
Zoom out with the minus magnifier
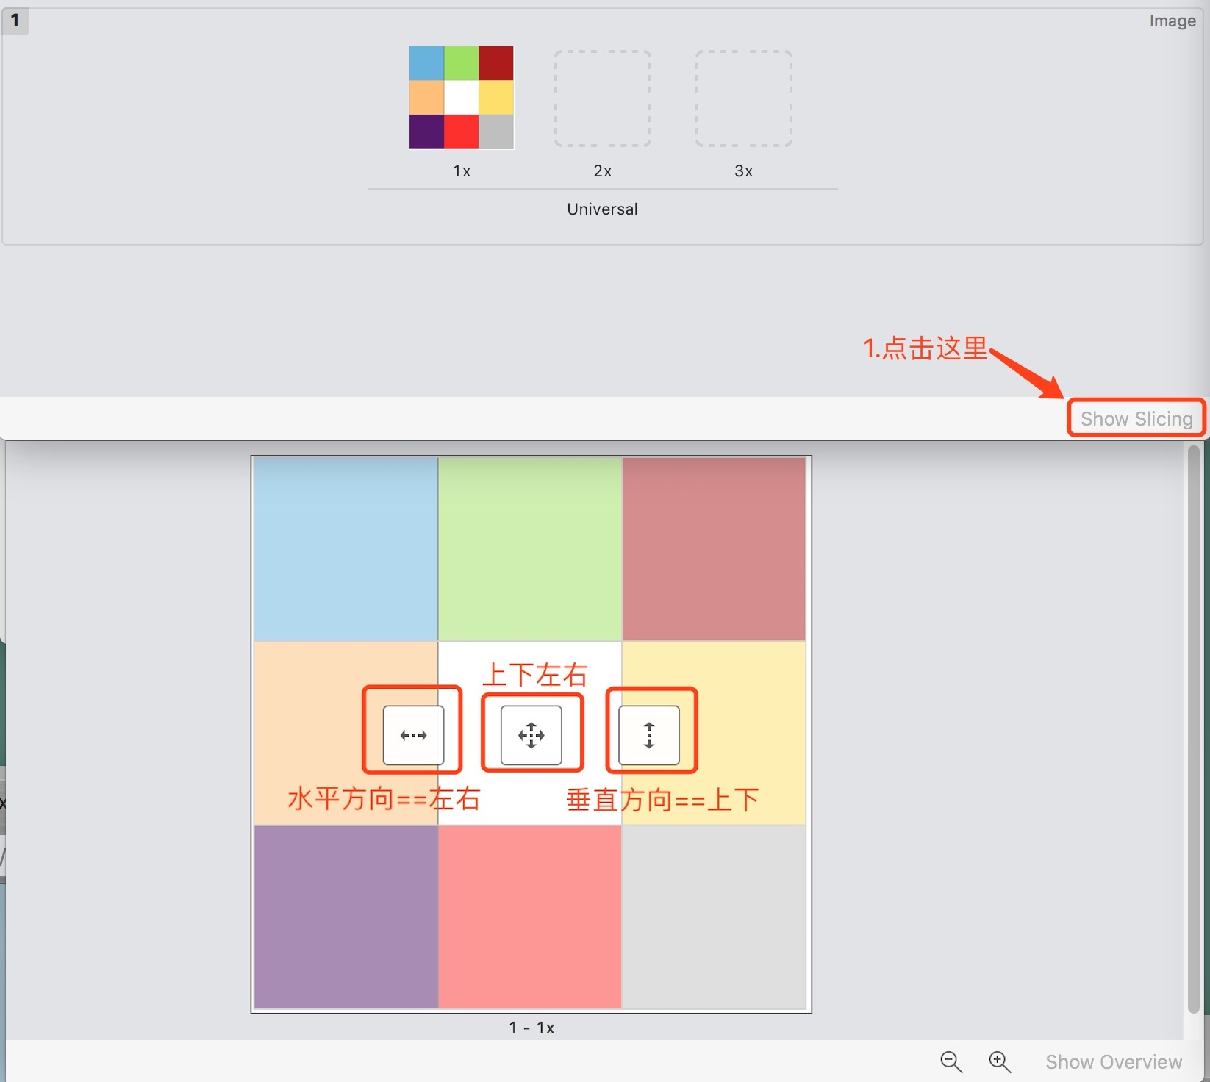pos(951,1061)
